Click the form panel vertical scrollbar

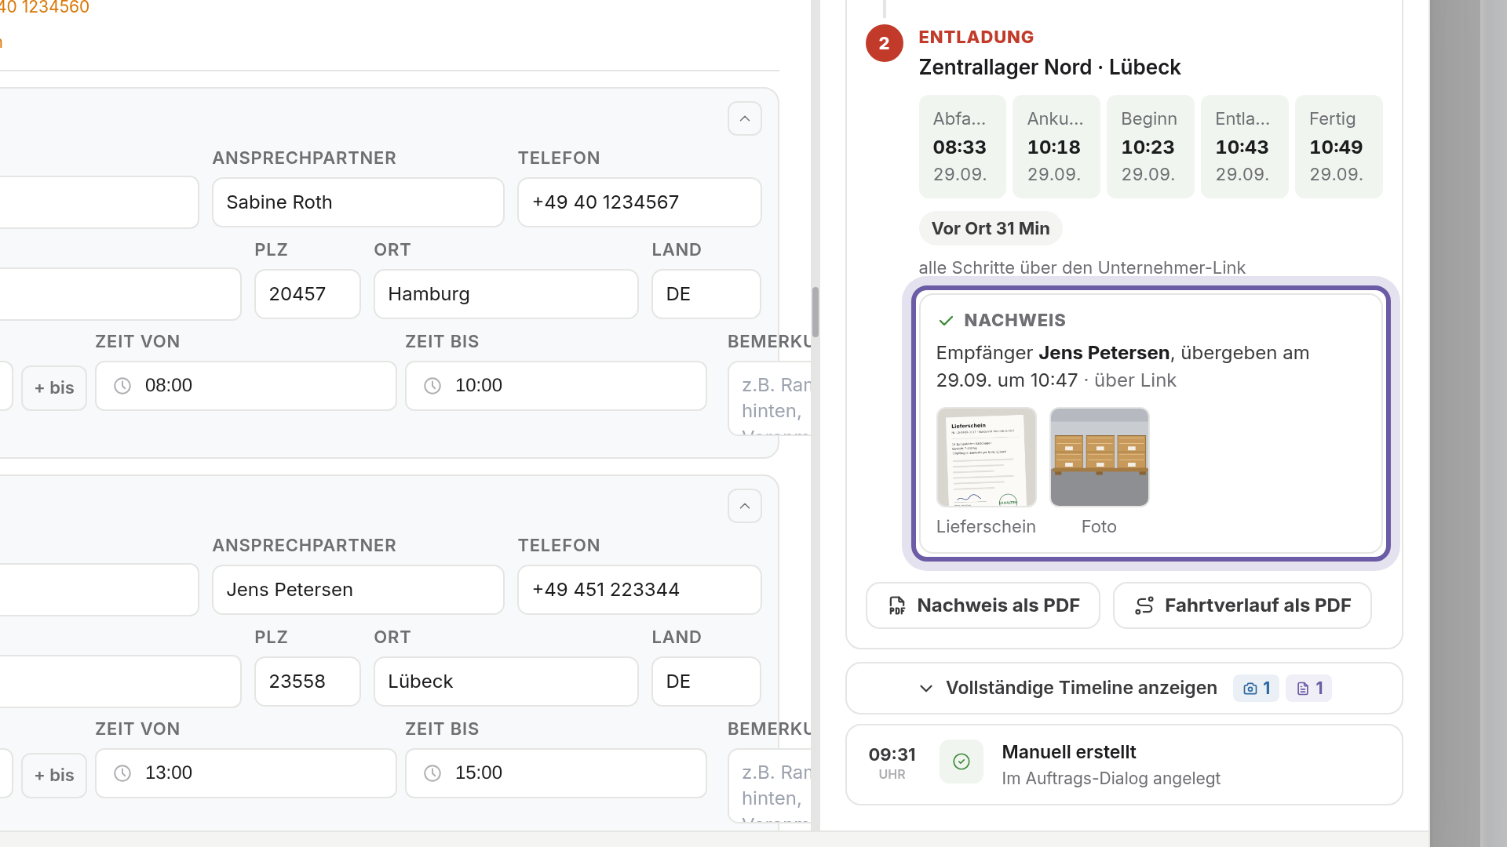(816, 311)
